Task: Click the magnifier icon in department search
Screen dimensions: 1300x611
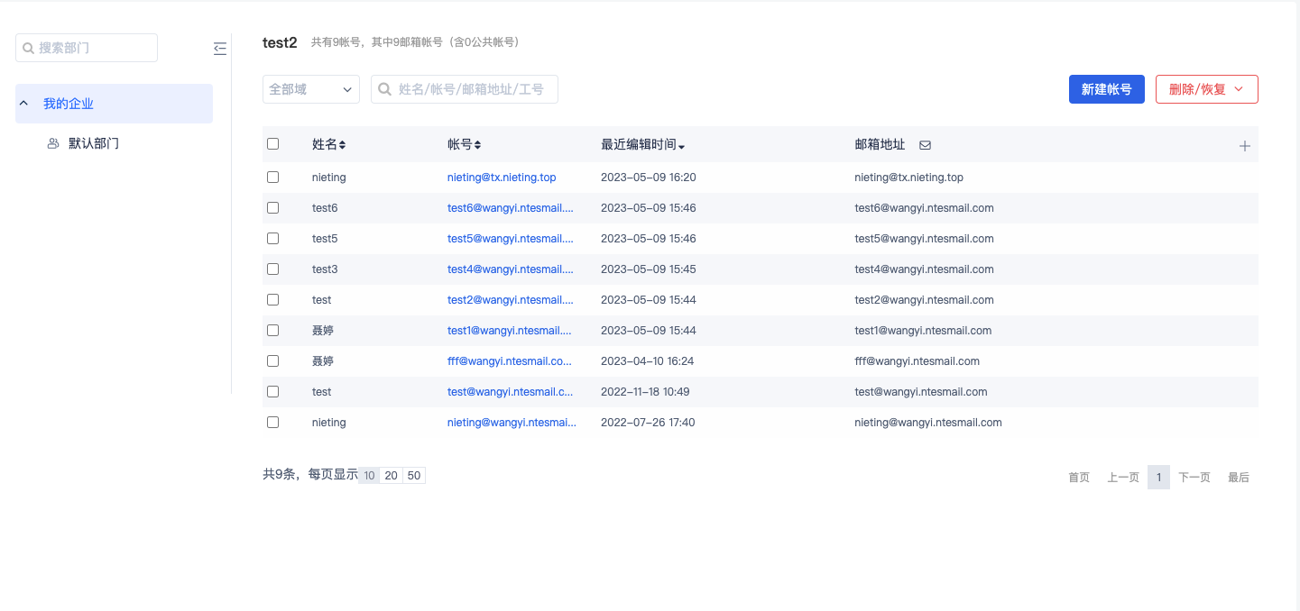Action: click(x=28, y=48)
